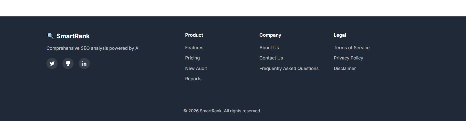466x121 pixels.
Task: Open the Terms of Service page
Action: pos(351,48)
